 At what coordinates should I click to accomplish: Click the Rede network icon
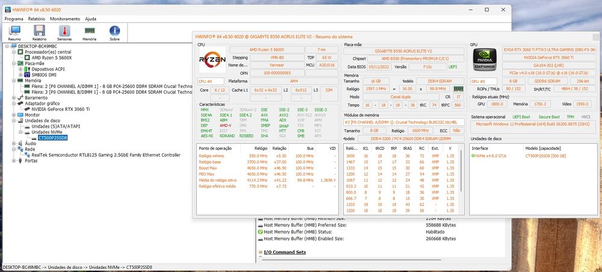[20, 149]
